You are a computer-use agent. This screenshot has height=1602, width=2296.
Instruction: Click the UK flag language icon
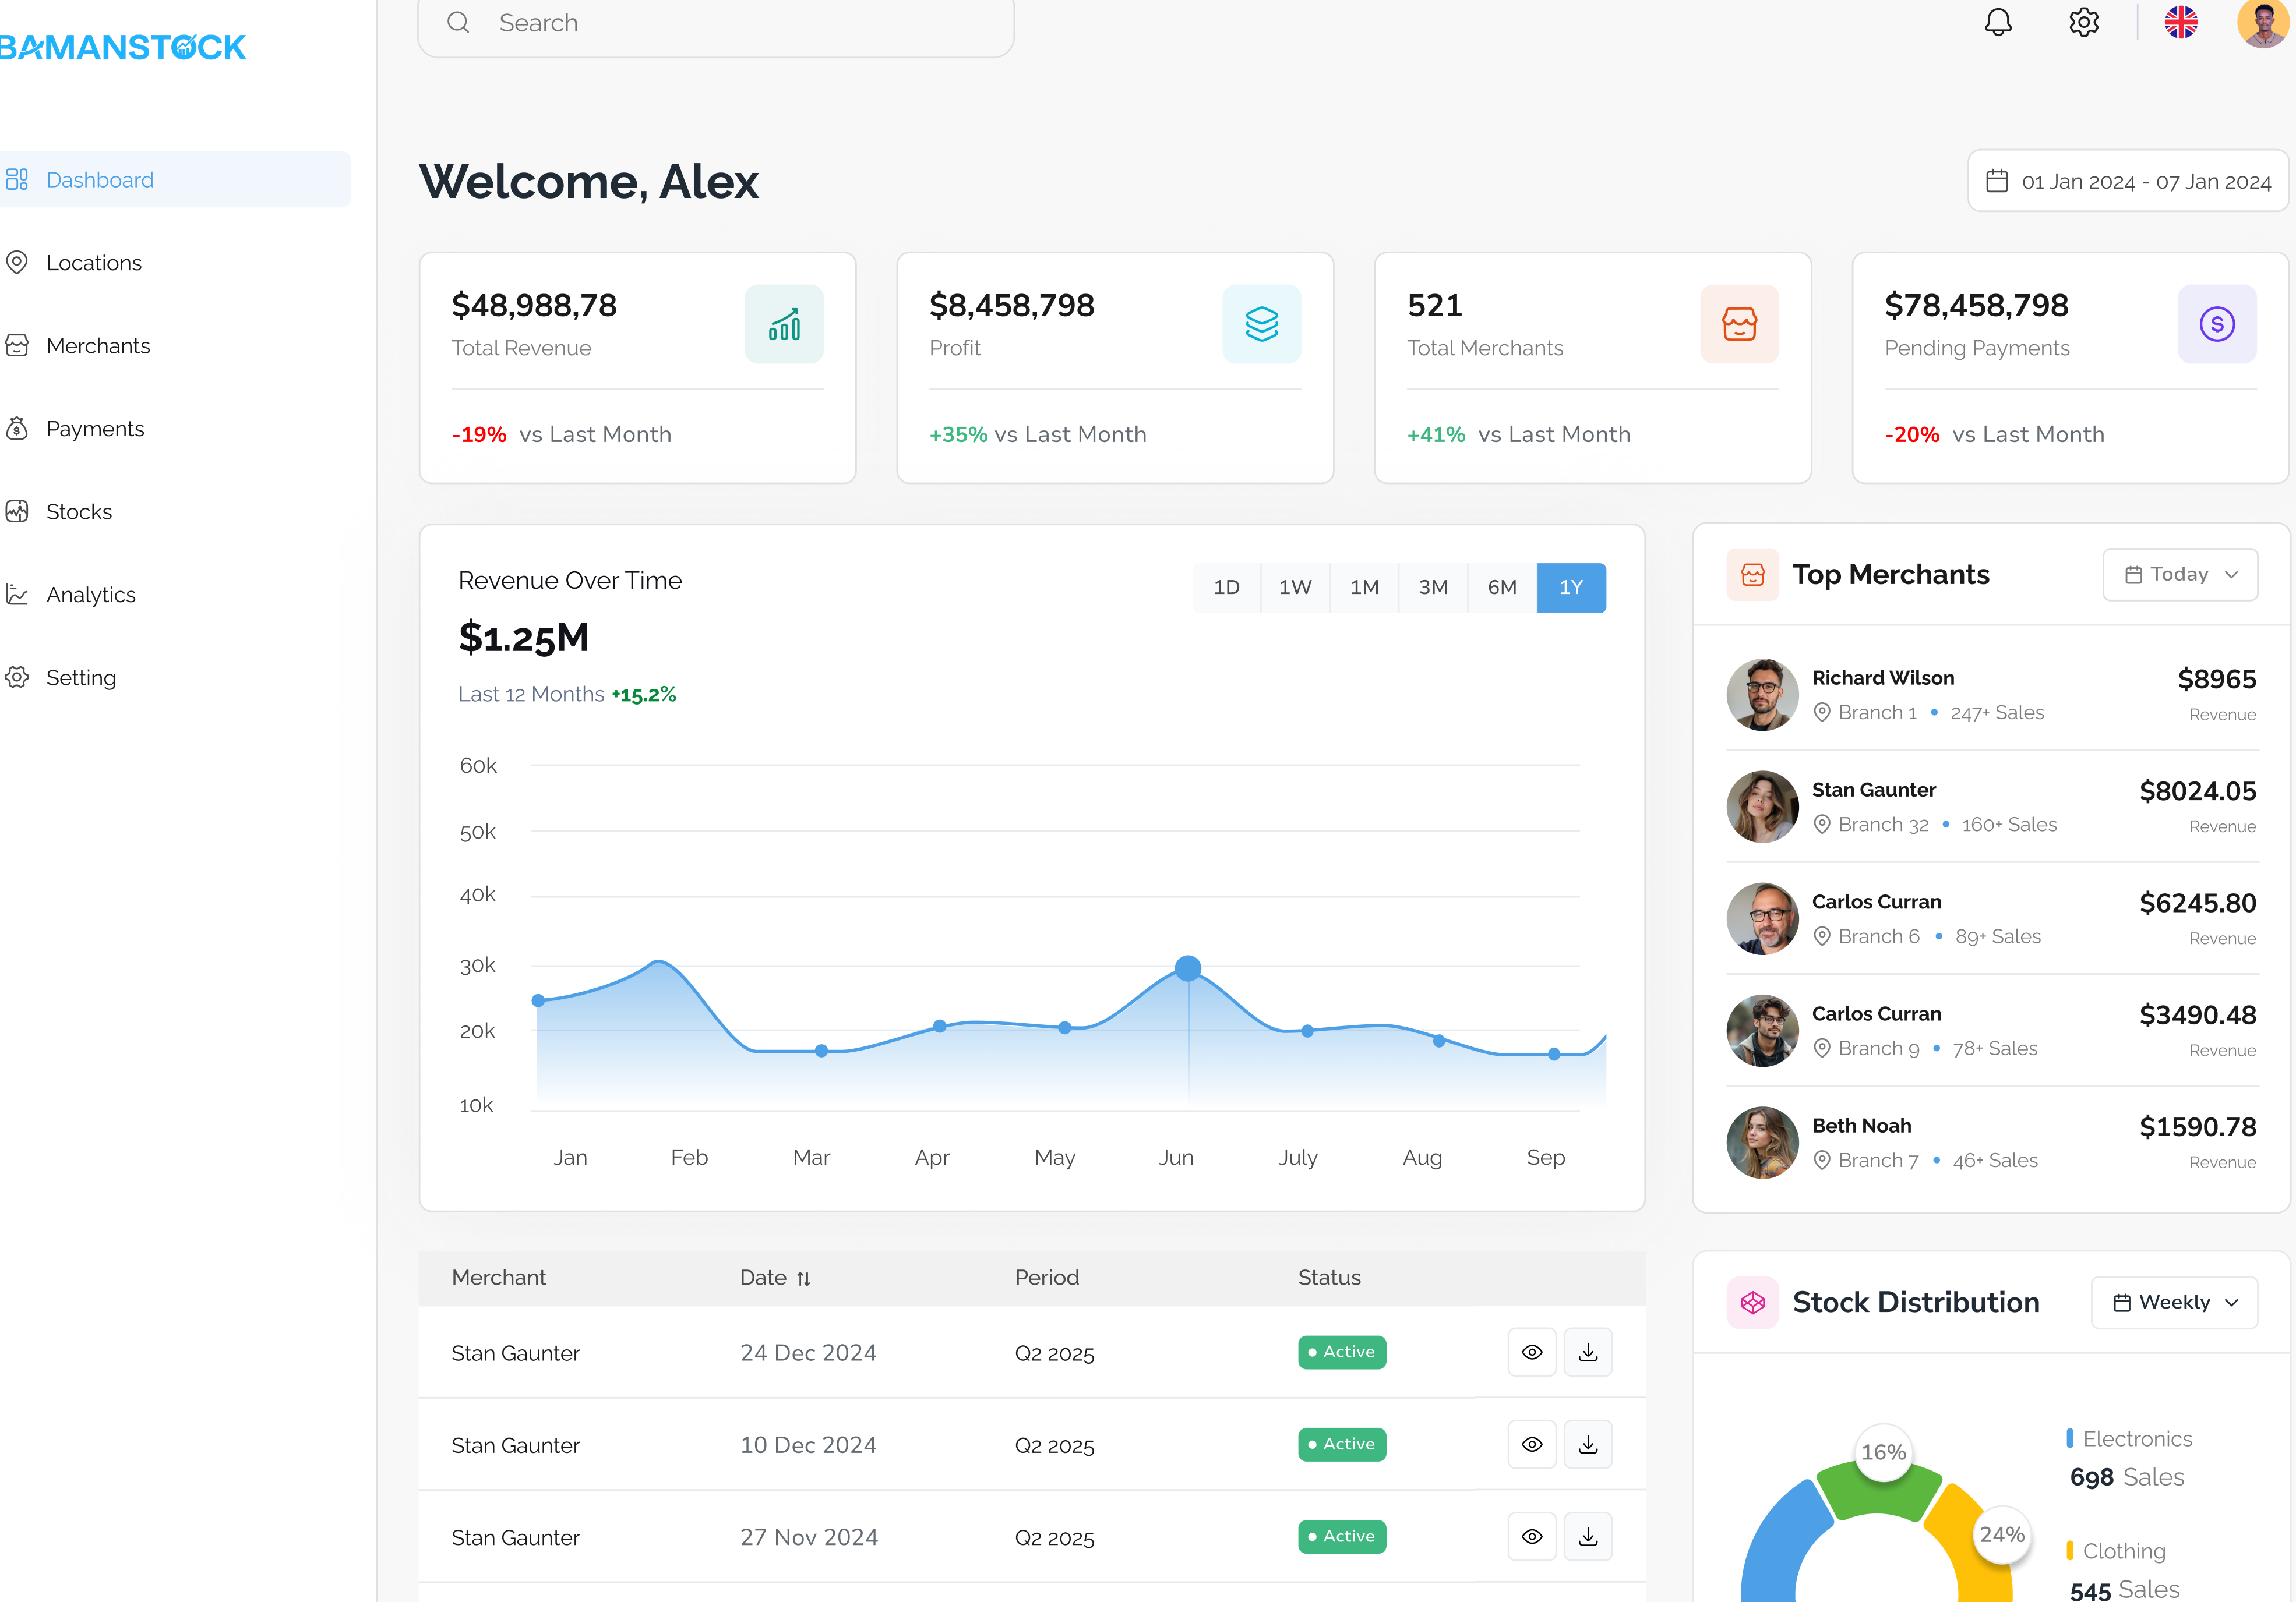pyautogui.click(x=2181, y=22)
